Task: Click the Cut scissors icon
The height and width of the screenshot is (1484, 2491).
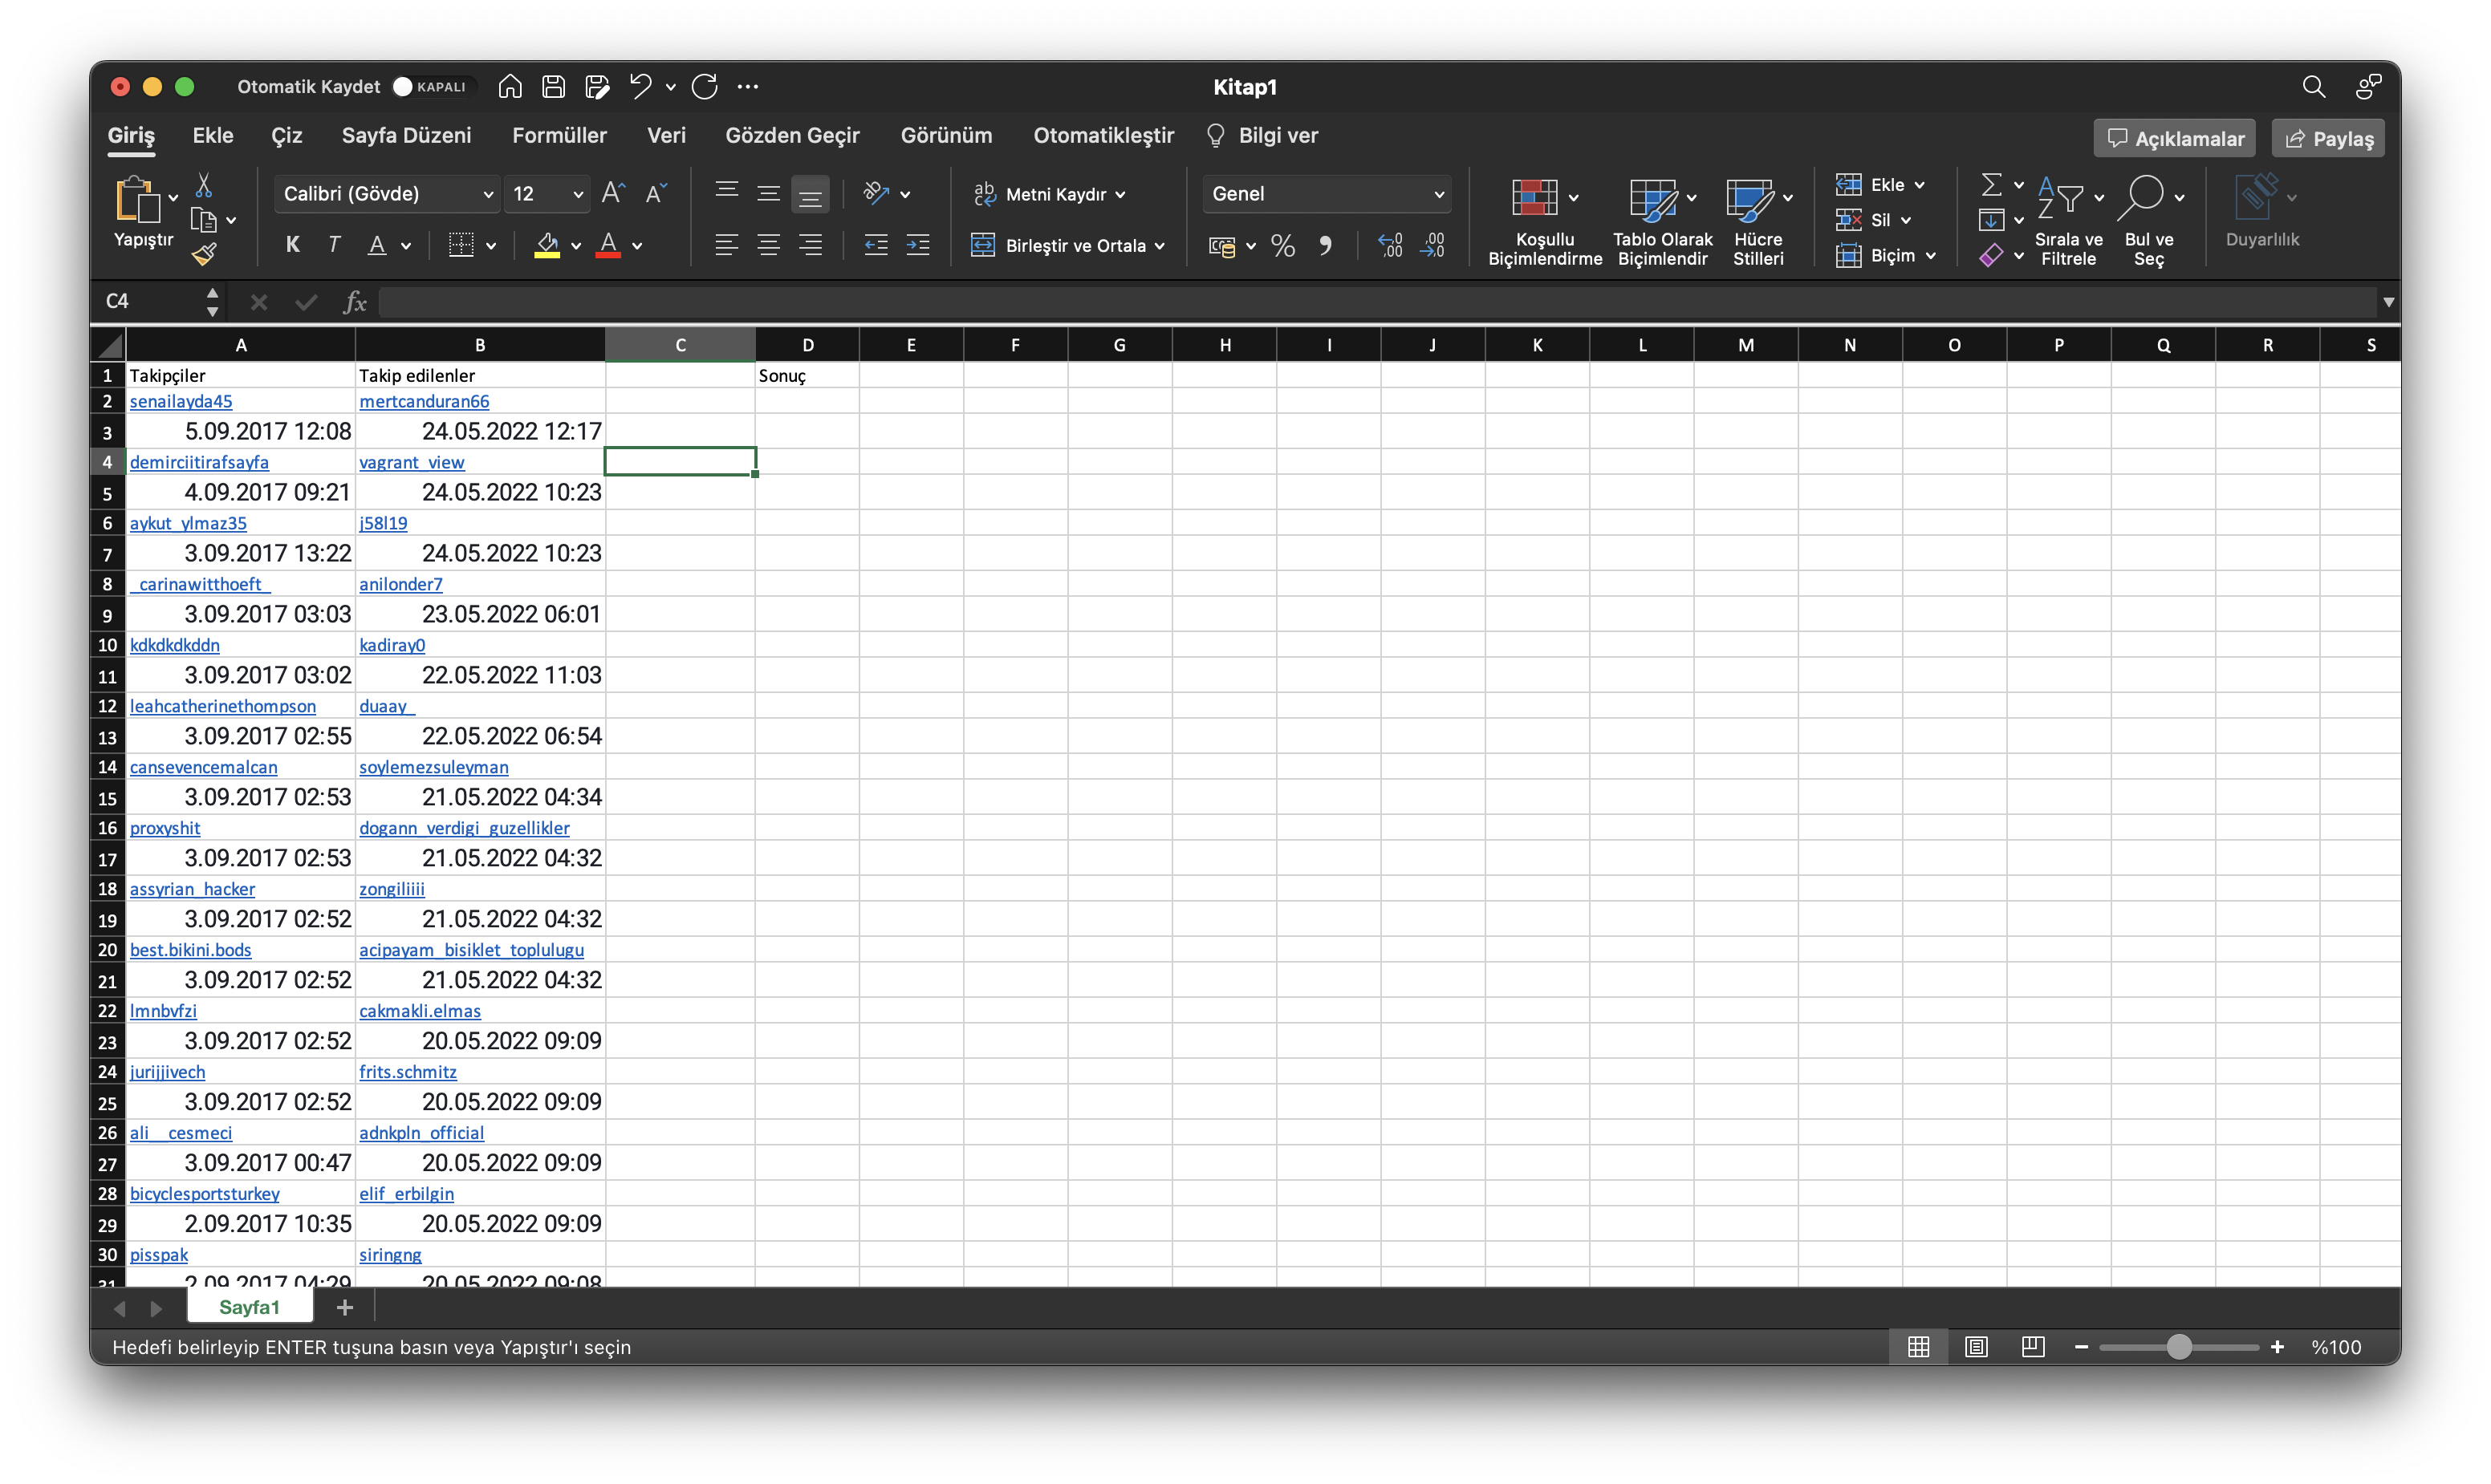Action: [204, 185]
